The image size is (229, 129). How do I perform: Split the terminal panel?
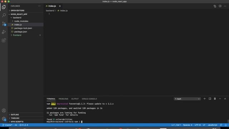210,99
